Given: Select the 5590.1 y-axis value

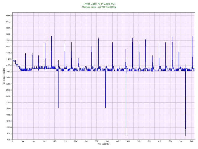Looking at the screenshot, I should [9, 34].
